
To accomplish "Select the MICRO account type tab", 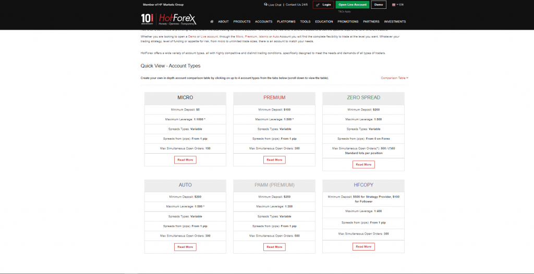I will click(x=185, y=97).
